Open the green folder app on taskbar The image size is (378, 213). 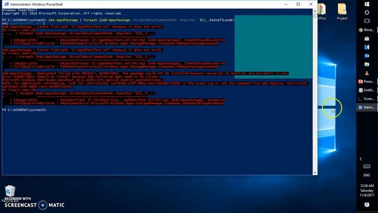point(367,64)
